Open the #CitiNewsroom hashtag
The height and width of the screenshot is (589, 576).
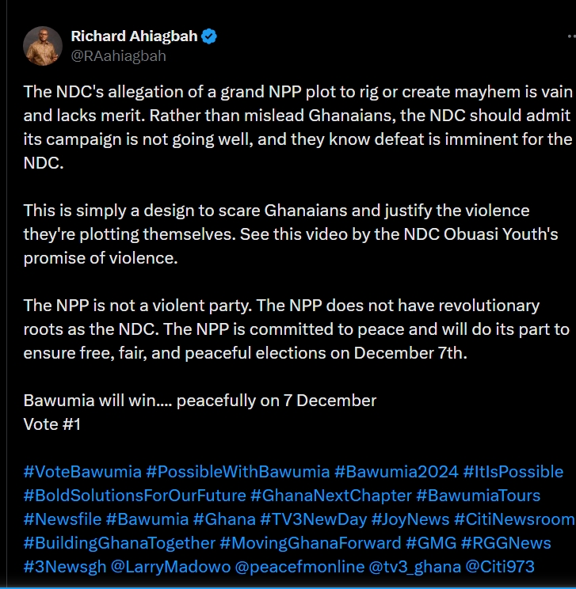click(x=514, y=519)
